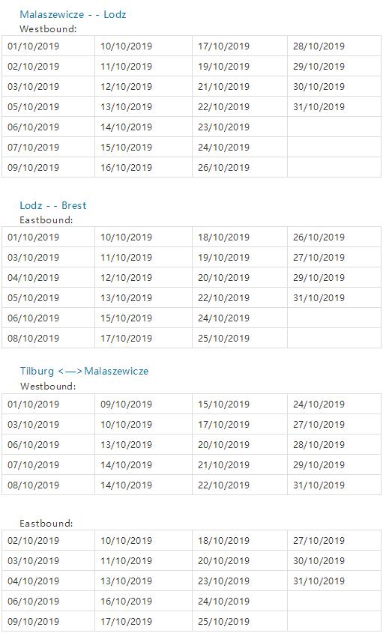Screen dimensions: 383x633
Task: Click the 26/10/2019 cell under Malaszewicze-Lodz
Action: tap(223, 167)
